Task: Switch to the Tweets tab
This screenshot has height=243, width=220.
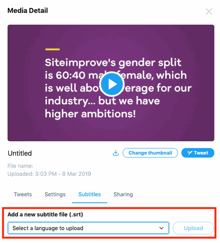Action: coord(23,194)
